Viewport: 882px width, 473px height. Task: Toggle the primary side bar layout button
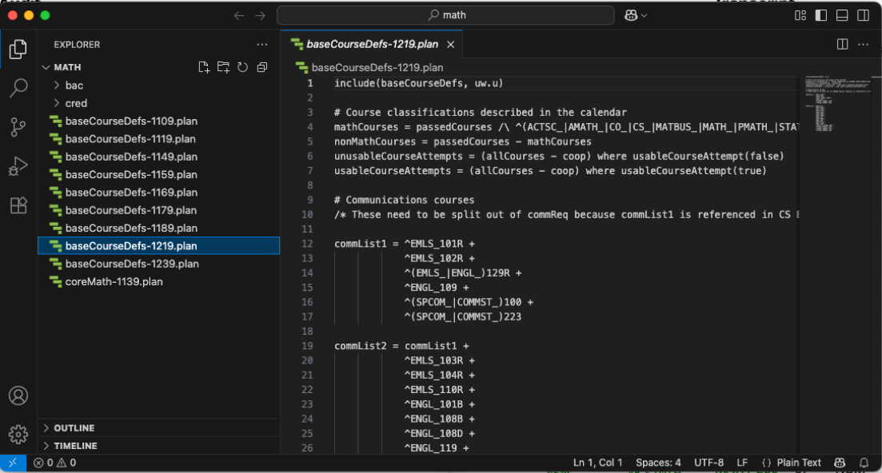(820, 15)
